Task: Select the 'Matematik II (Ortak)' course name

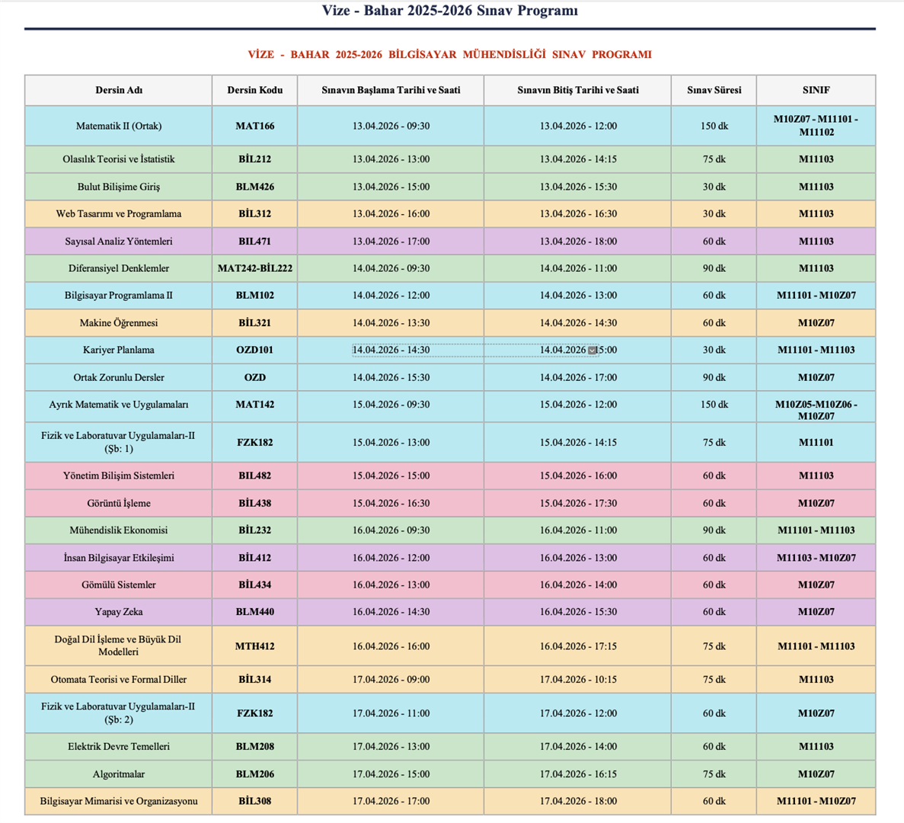Action: (119, 126)
